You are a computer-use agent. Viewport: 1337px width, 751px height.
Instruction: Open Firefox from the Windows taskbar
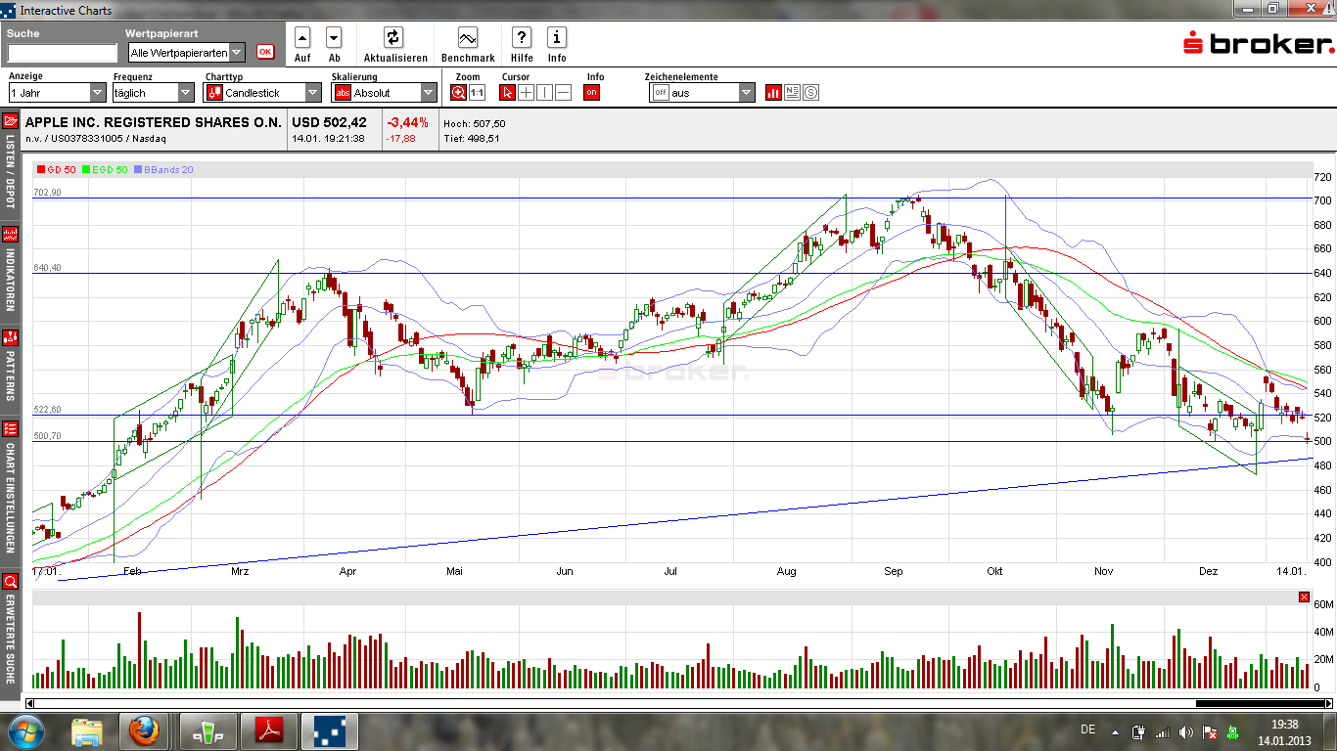point(144,730)
